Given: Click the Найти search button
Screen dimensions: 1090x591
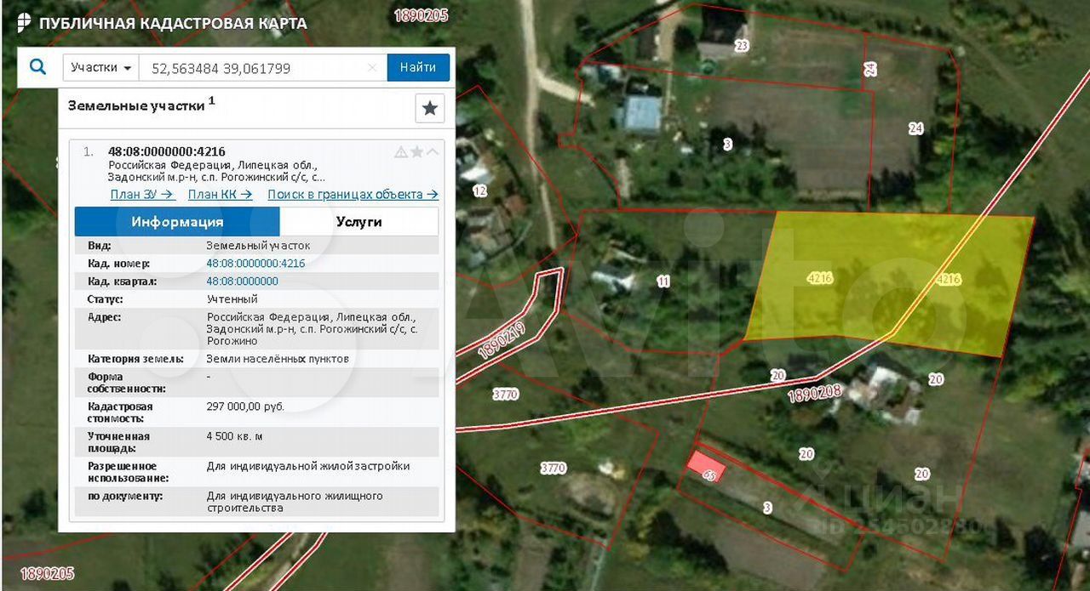Looking at the screenshot, I should point(418,68).
